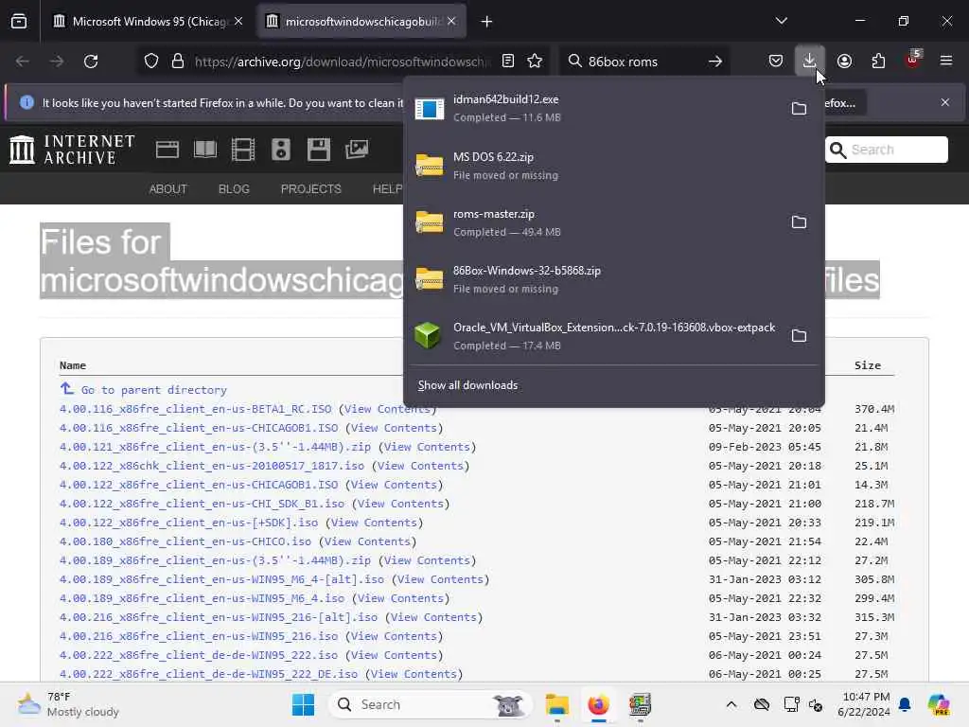Open File Explorer from taskbar
The image size is (969, 727).
pos(556,704)
